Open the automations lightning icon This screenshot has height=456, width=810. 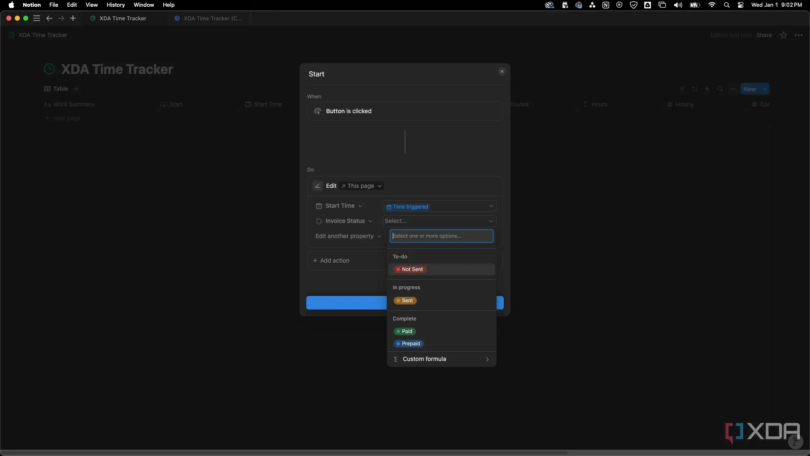(x=707, y=89)
